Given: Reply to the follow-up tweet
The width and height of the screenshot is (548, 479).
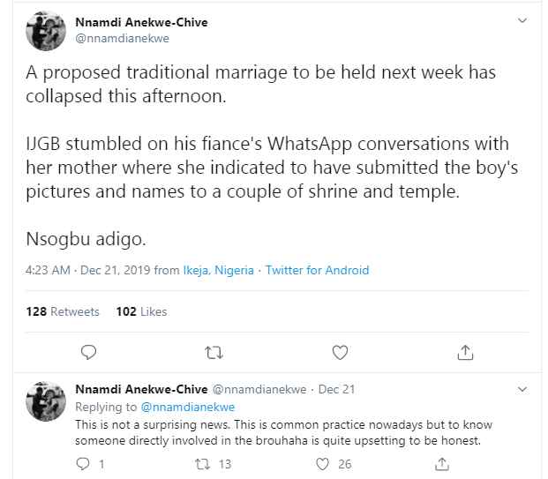Looking at the screenshot, I should pos(83,464).
